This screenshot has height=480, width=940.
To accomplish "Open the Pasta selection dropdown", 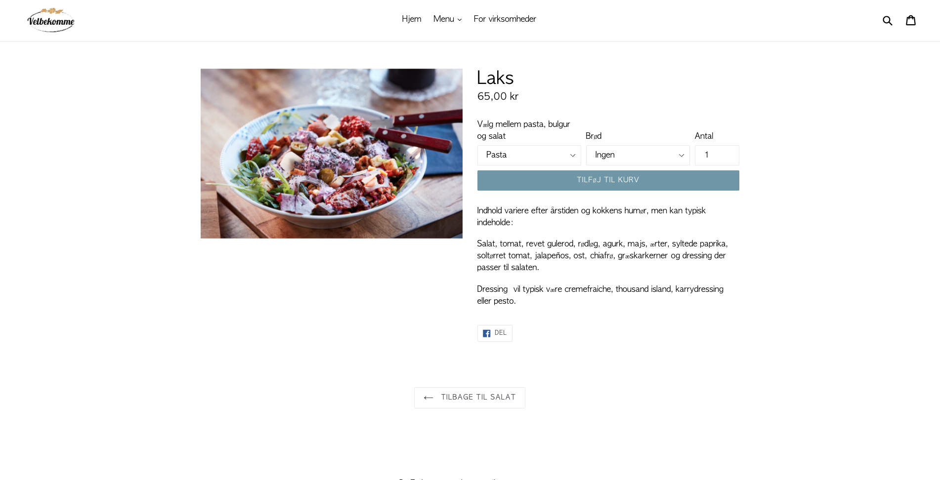I will click(x=529, y=155).
